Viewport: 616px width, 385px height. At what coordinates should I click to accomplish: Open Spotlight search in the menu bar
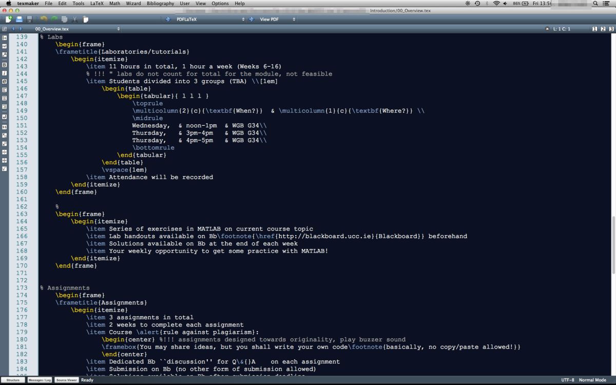(595, 4)
